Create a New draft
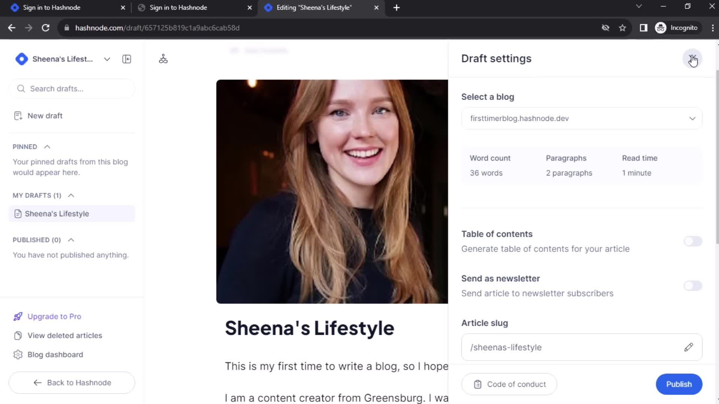Image resolution: width=719 pixels, height=404 pixels. tap(45, 116)
